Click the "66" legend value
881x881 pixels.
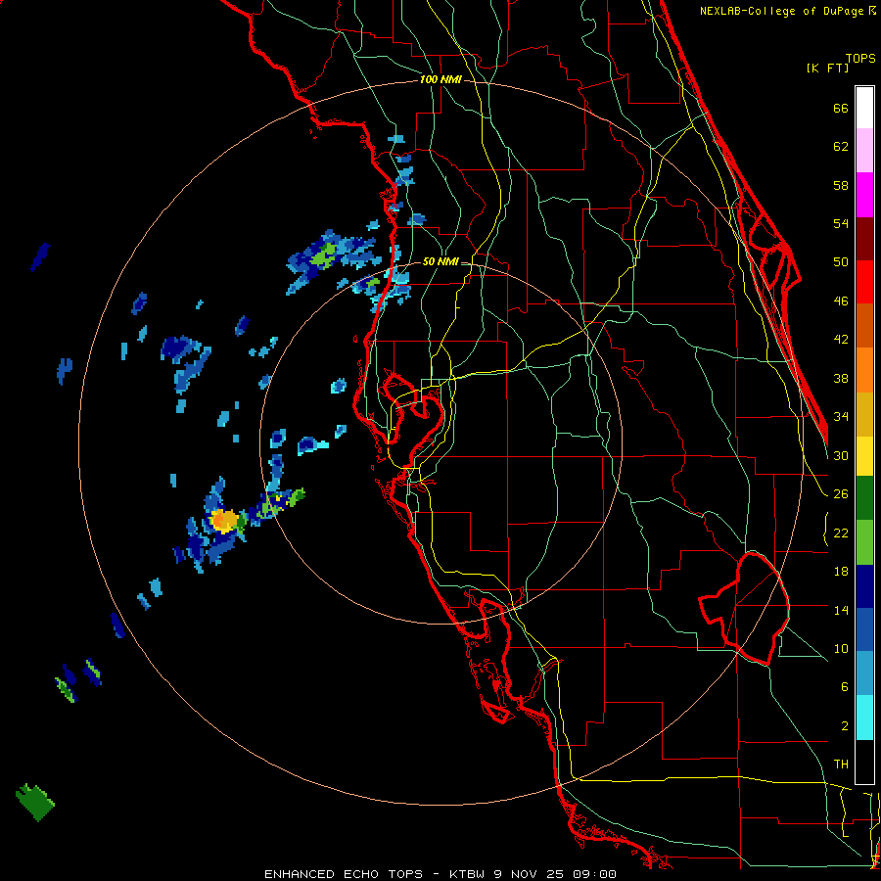pyautogui.click(x=841, y=109)
